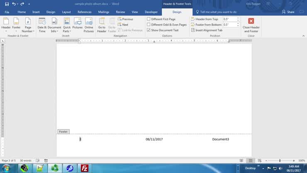Screen dimensions: 307x173
Task: Close Header and Footer
Action: coord(251,25)
